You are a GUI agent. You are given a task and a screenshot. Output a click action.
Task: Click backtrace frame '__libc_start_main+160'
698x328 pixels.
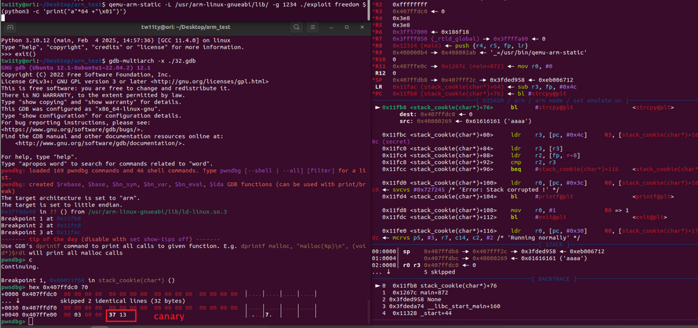pyautogui.click(x=464, y=306)
